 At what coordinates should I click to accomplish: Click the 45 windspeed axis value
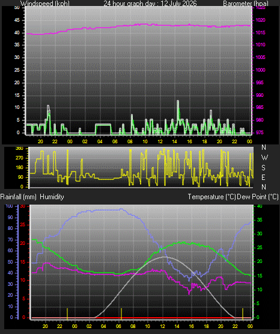[17, 20]
